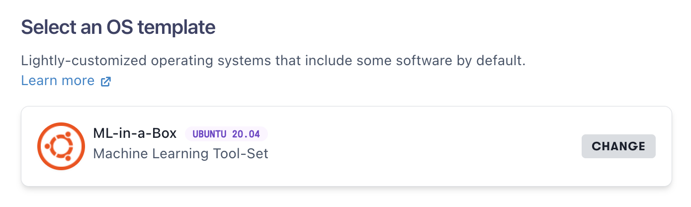Click the CHANGE button

(x=618, y=146)
